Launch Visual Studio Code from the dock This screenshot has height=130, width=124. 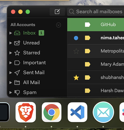78,112
